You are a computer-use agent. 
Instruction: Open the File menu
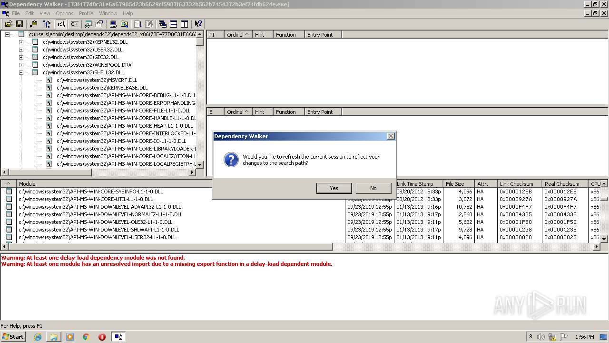point(16,13)
